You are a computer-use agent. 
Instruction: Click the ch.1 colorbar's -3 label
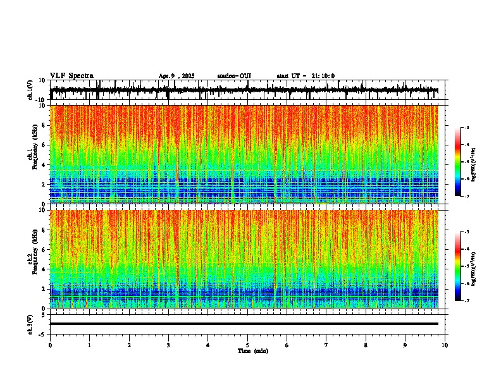tap(466, 127)
